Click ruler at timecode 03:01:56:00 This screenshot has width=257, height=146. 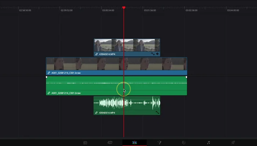[150, 10]
